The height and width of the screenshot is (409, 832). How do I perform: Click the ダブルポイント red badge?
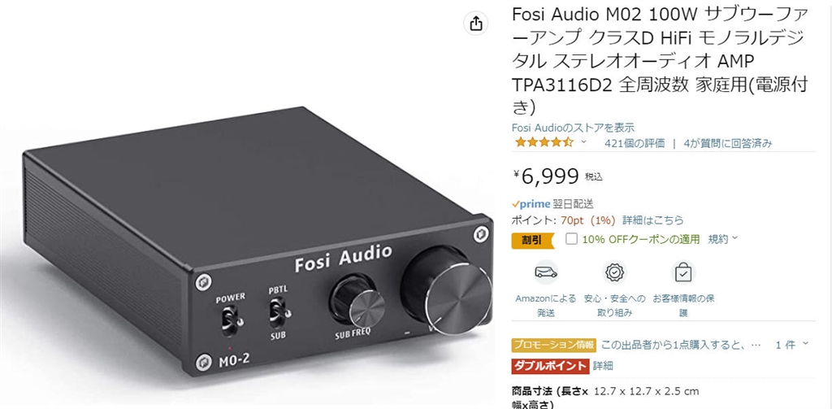pyautogui.click(x=550, y=365)
